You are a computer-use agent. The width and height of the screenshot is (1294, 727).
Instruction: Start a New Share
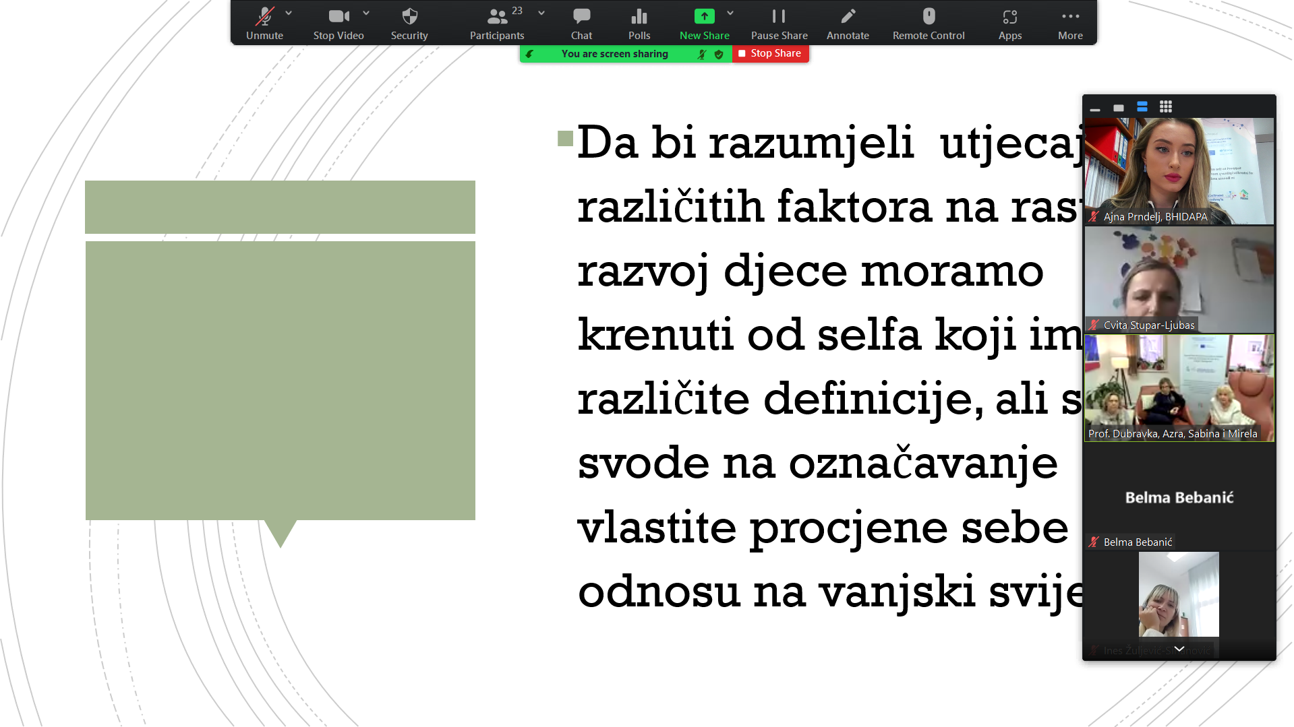tap(704, 24)
